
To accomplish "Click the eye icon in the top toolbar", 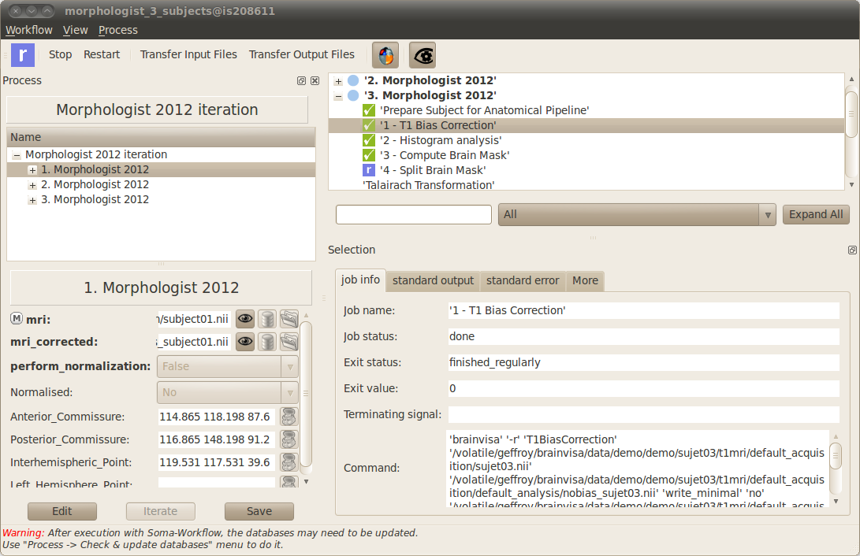I will tap(423, 55).
